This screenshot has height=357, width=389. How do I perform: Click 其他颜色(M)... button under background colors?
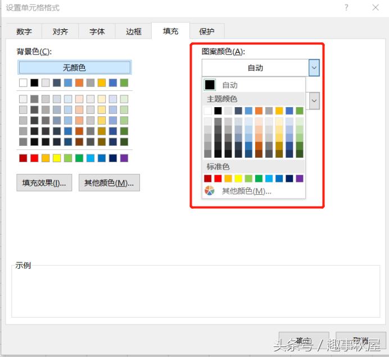(x=109, y=183)
